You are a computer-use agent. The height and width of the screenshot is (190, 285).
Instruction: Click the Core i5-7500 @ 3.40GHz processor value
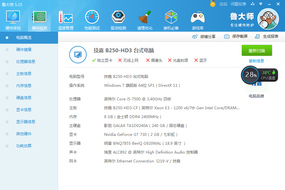pyautogui.click(x=138, y=99)
